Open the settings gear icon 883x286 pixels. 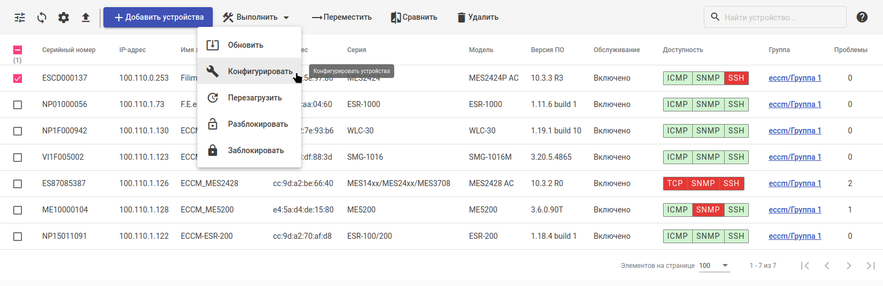click(64, 18)
